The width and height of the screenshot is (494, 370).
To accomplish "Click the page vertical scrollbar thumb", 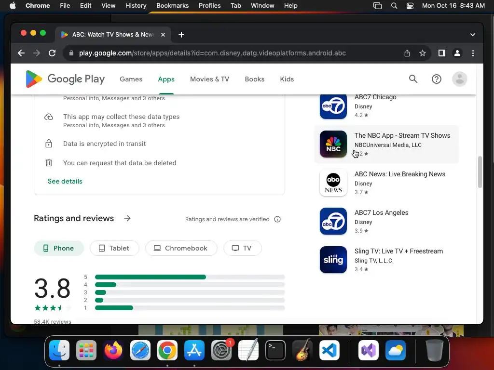I will pyautogui.click(x=480, y=172).
